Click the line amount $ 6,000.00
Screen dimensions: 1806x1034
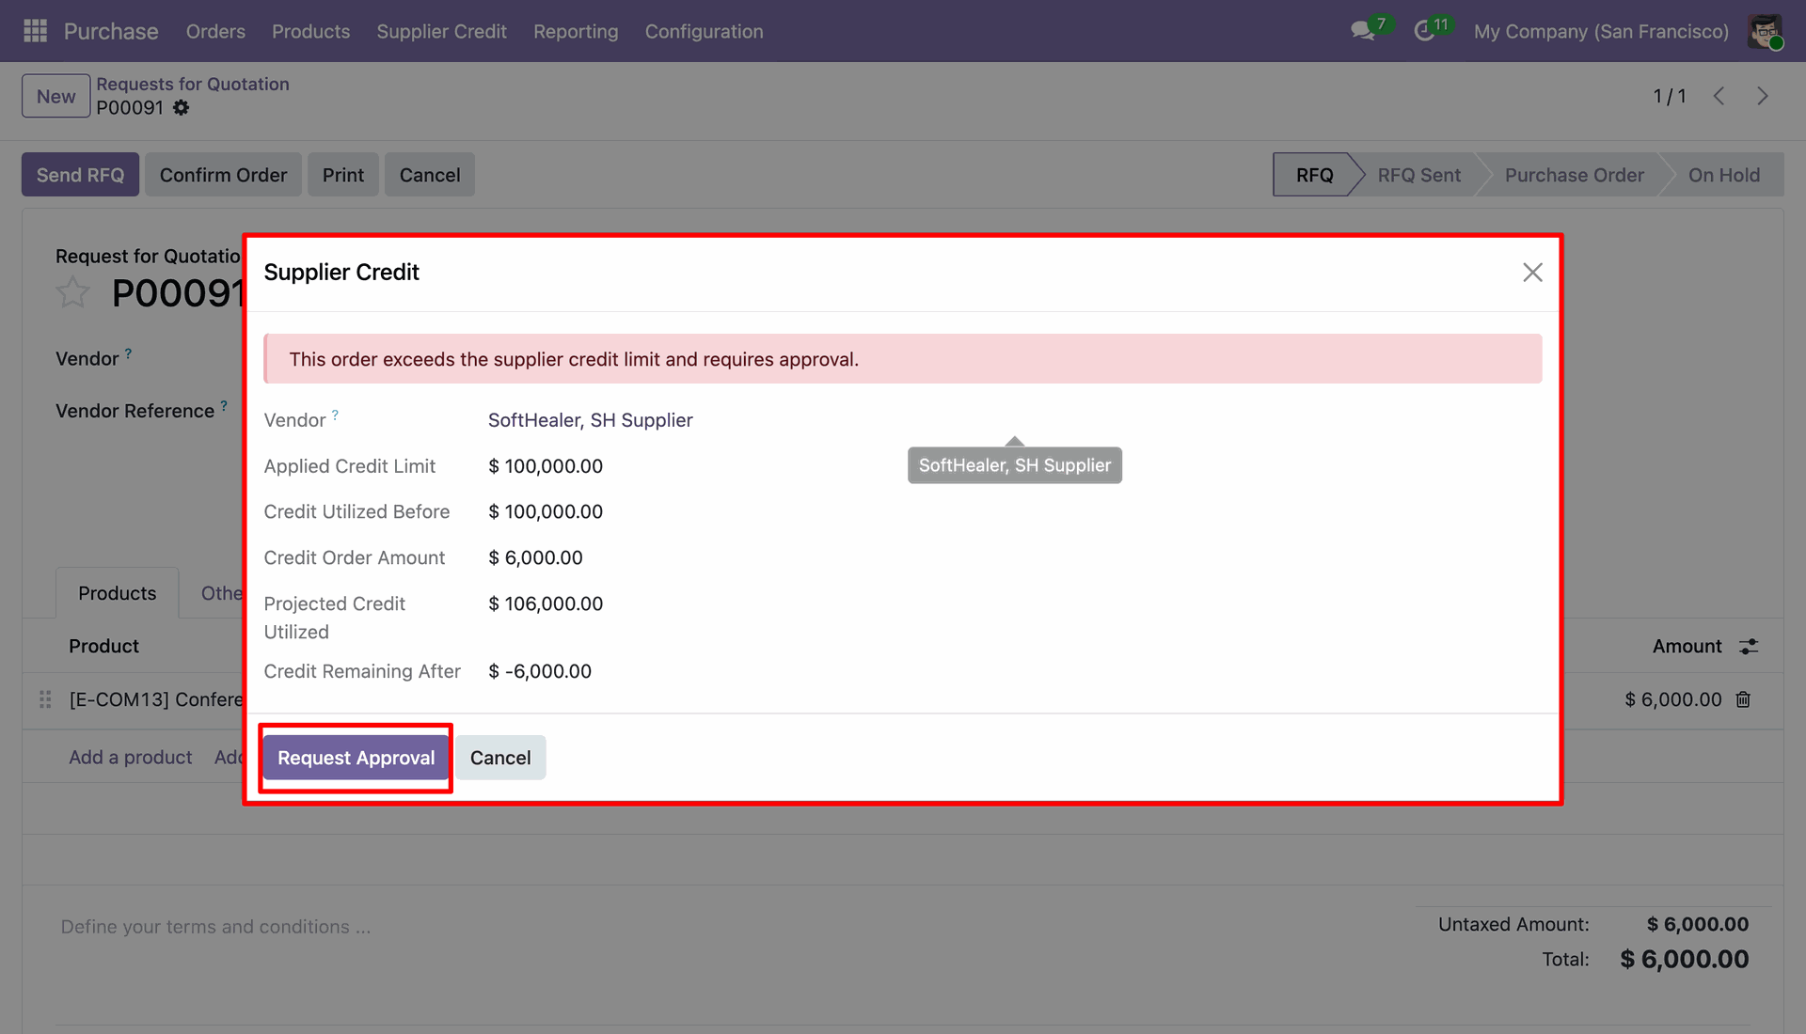[x=1672, y=699]
